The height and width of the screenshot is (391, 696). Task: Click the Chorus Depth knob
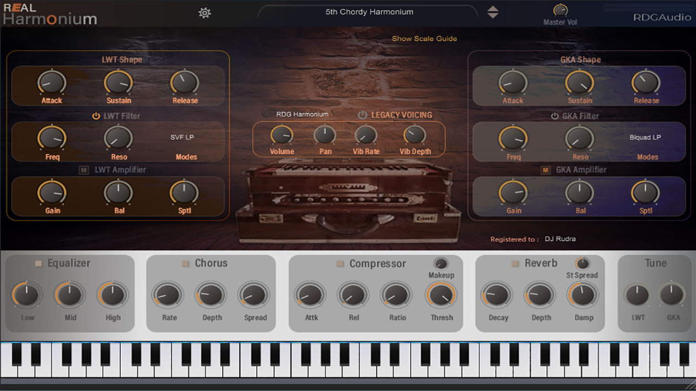[x=211, y=295]
